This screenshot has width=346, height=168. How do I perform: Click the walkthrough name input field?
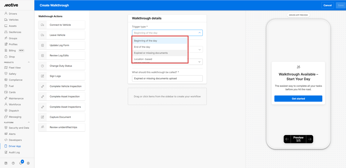(x=167, y=78)
